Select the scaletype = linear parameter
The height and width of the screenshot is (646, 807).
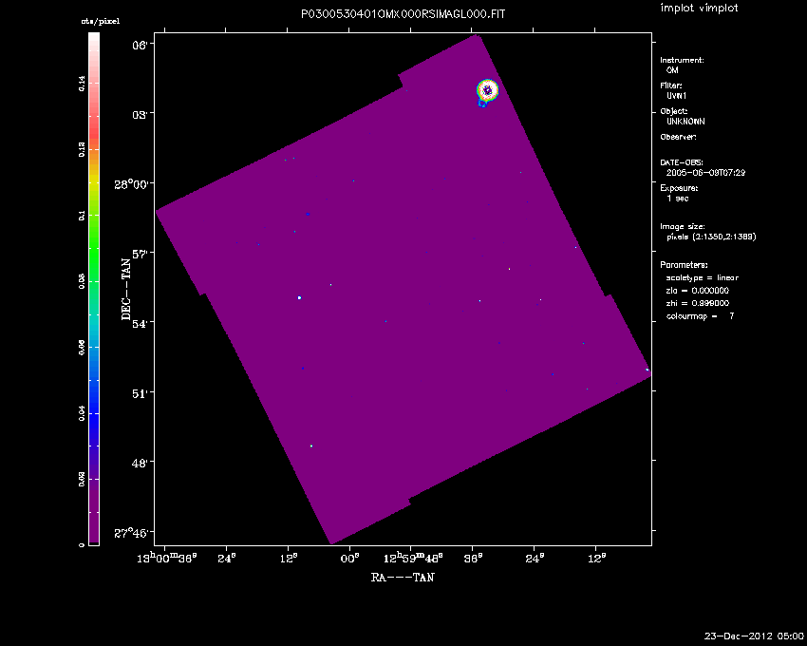point(703,277)
